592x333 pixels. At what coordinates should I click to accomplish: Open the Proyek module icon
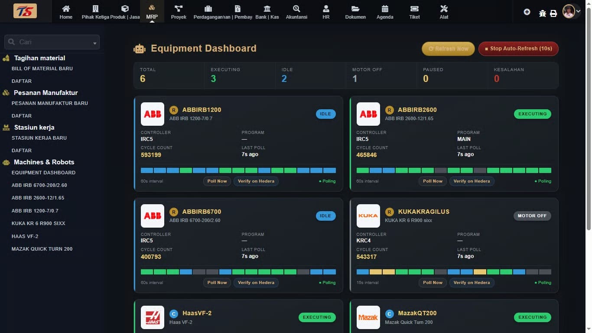coord(179,8)
